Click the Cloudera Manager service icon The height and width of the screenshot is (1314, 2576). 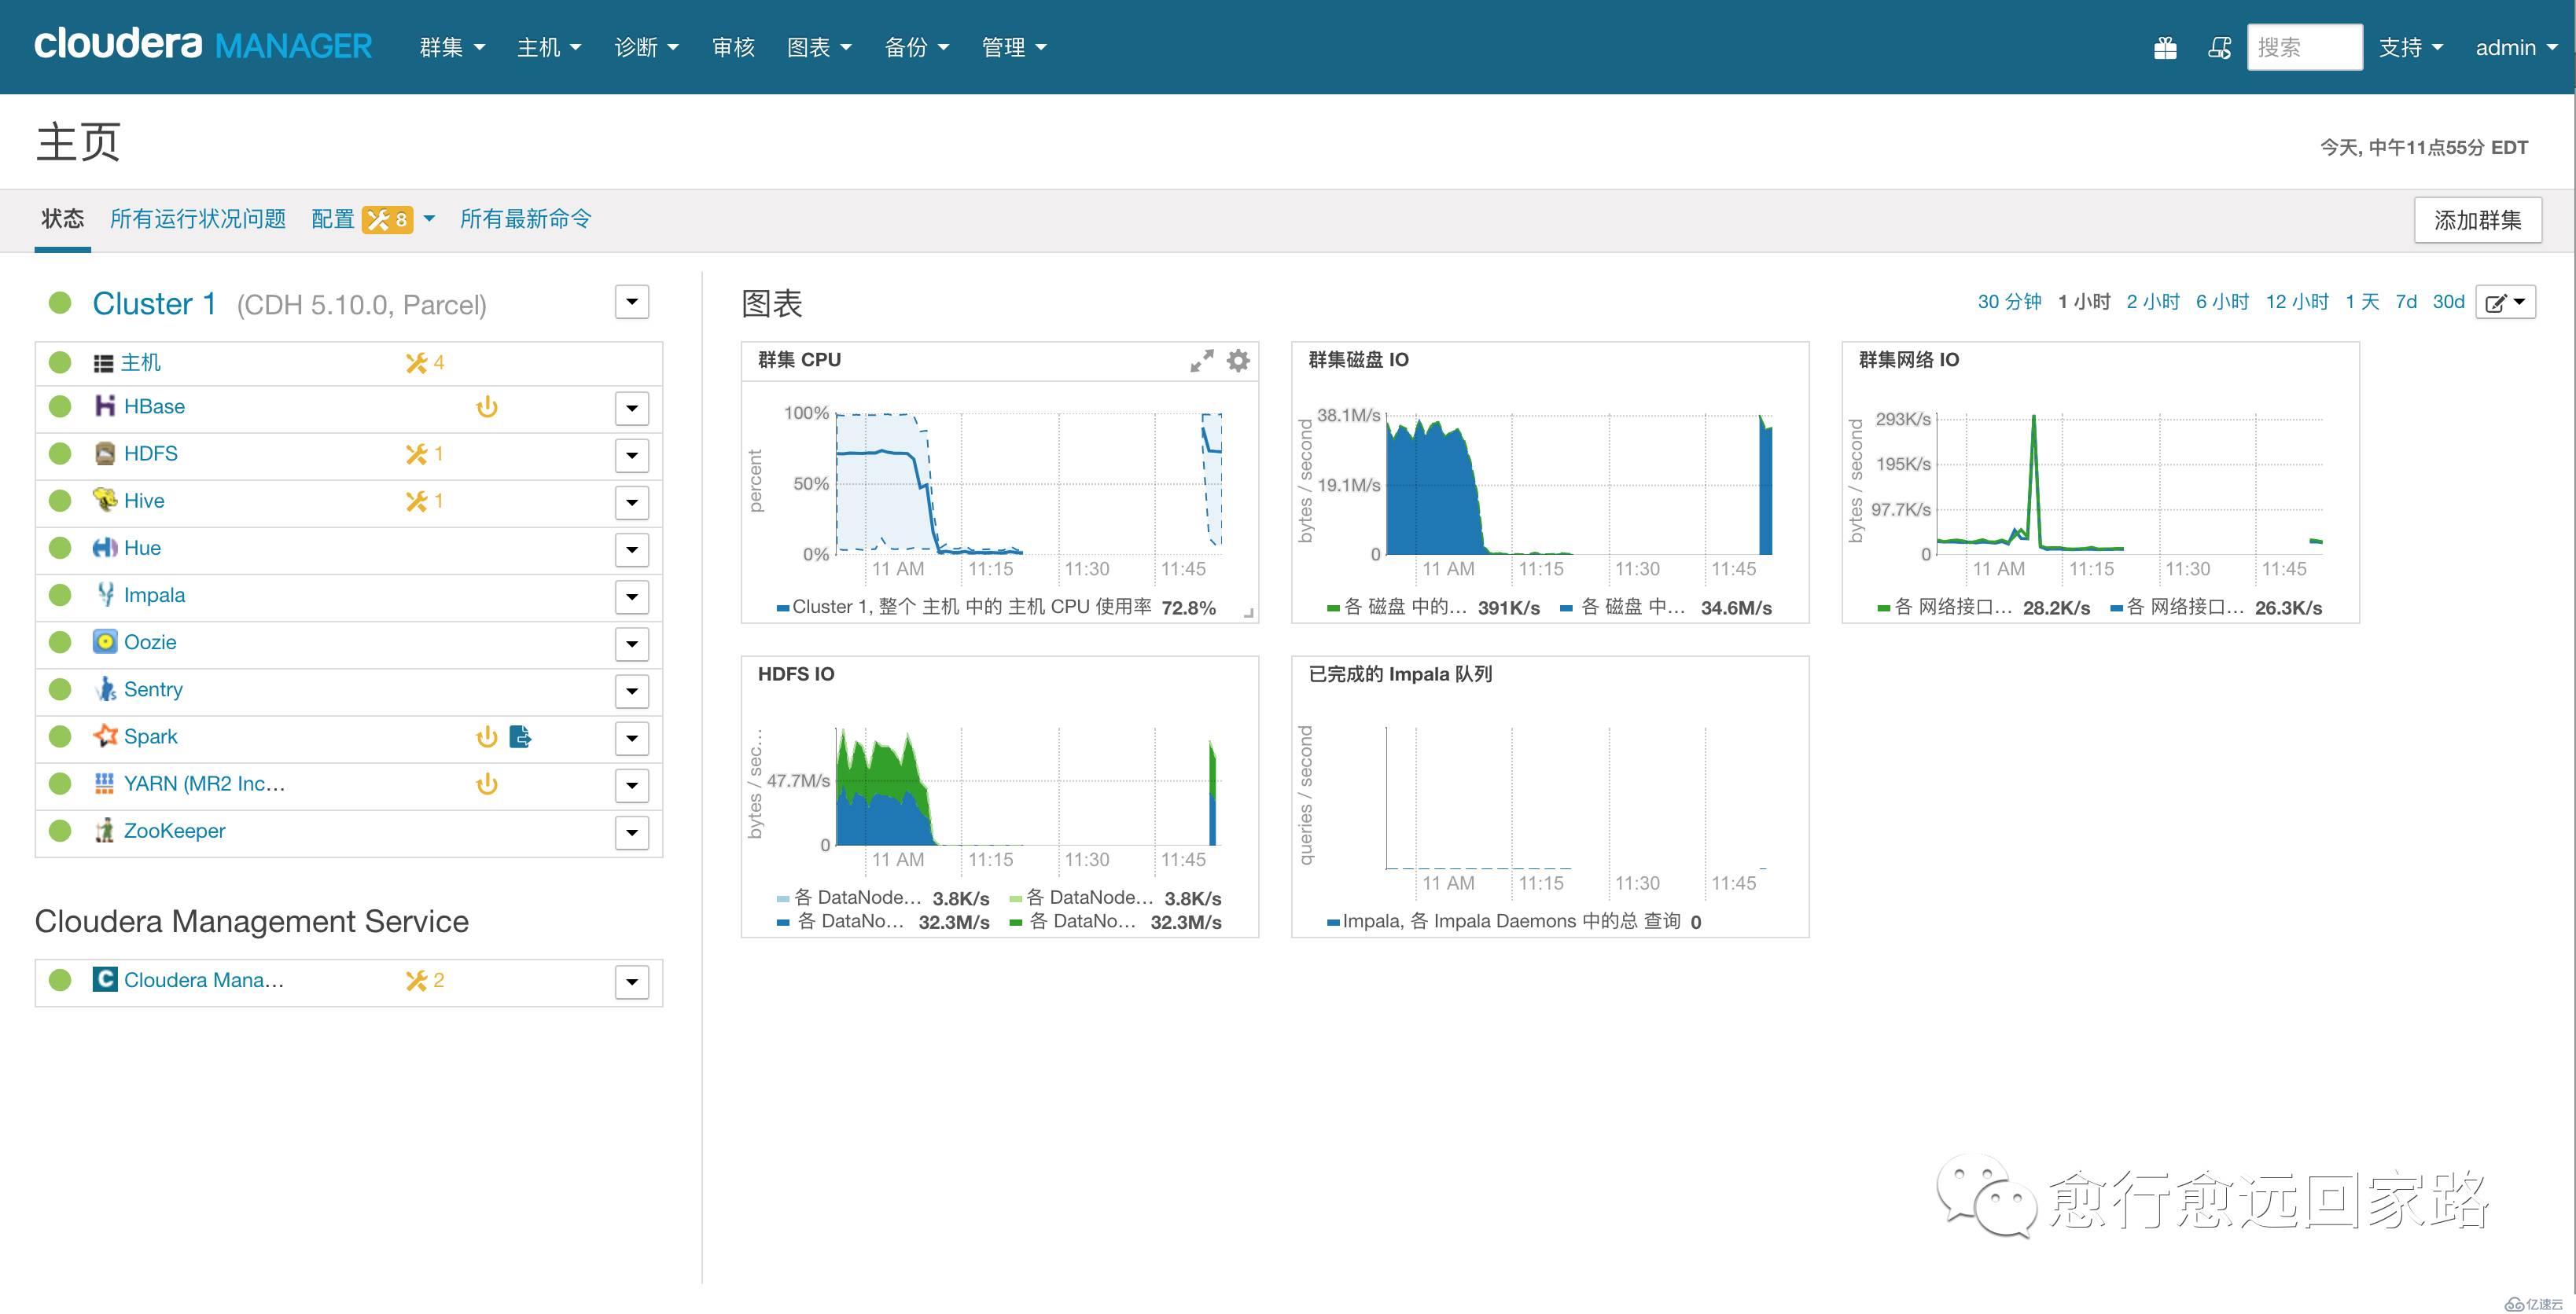[x=102, y=978]
